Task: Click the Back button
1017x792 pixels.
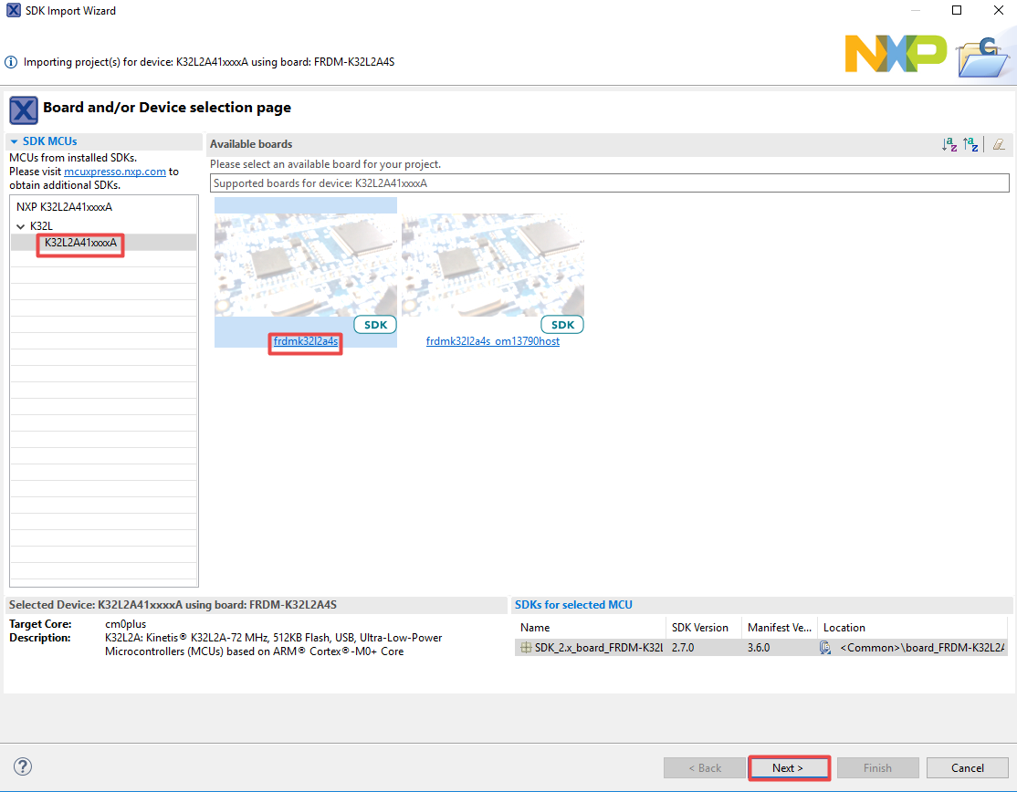Action: (x=705, y=768)
